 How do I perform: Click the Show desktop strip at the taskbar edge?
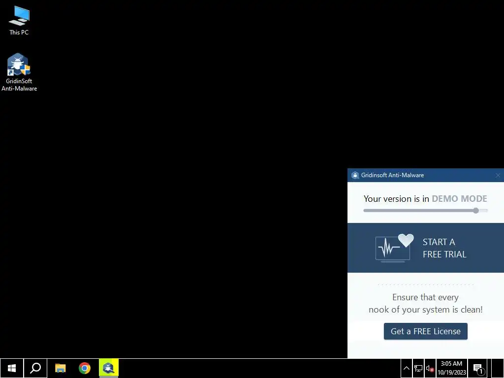(498, 368)
